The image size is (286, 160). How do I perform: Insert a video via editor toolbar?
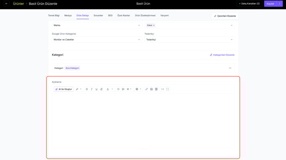click(156, 89)
